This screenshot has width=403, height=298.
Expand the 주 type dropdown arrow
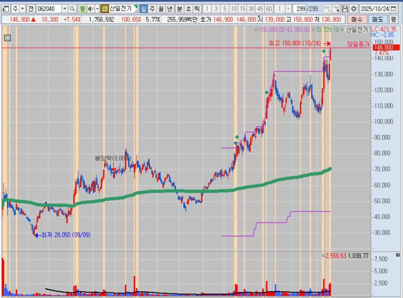pos(22,9)
